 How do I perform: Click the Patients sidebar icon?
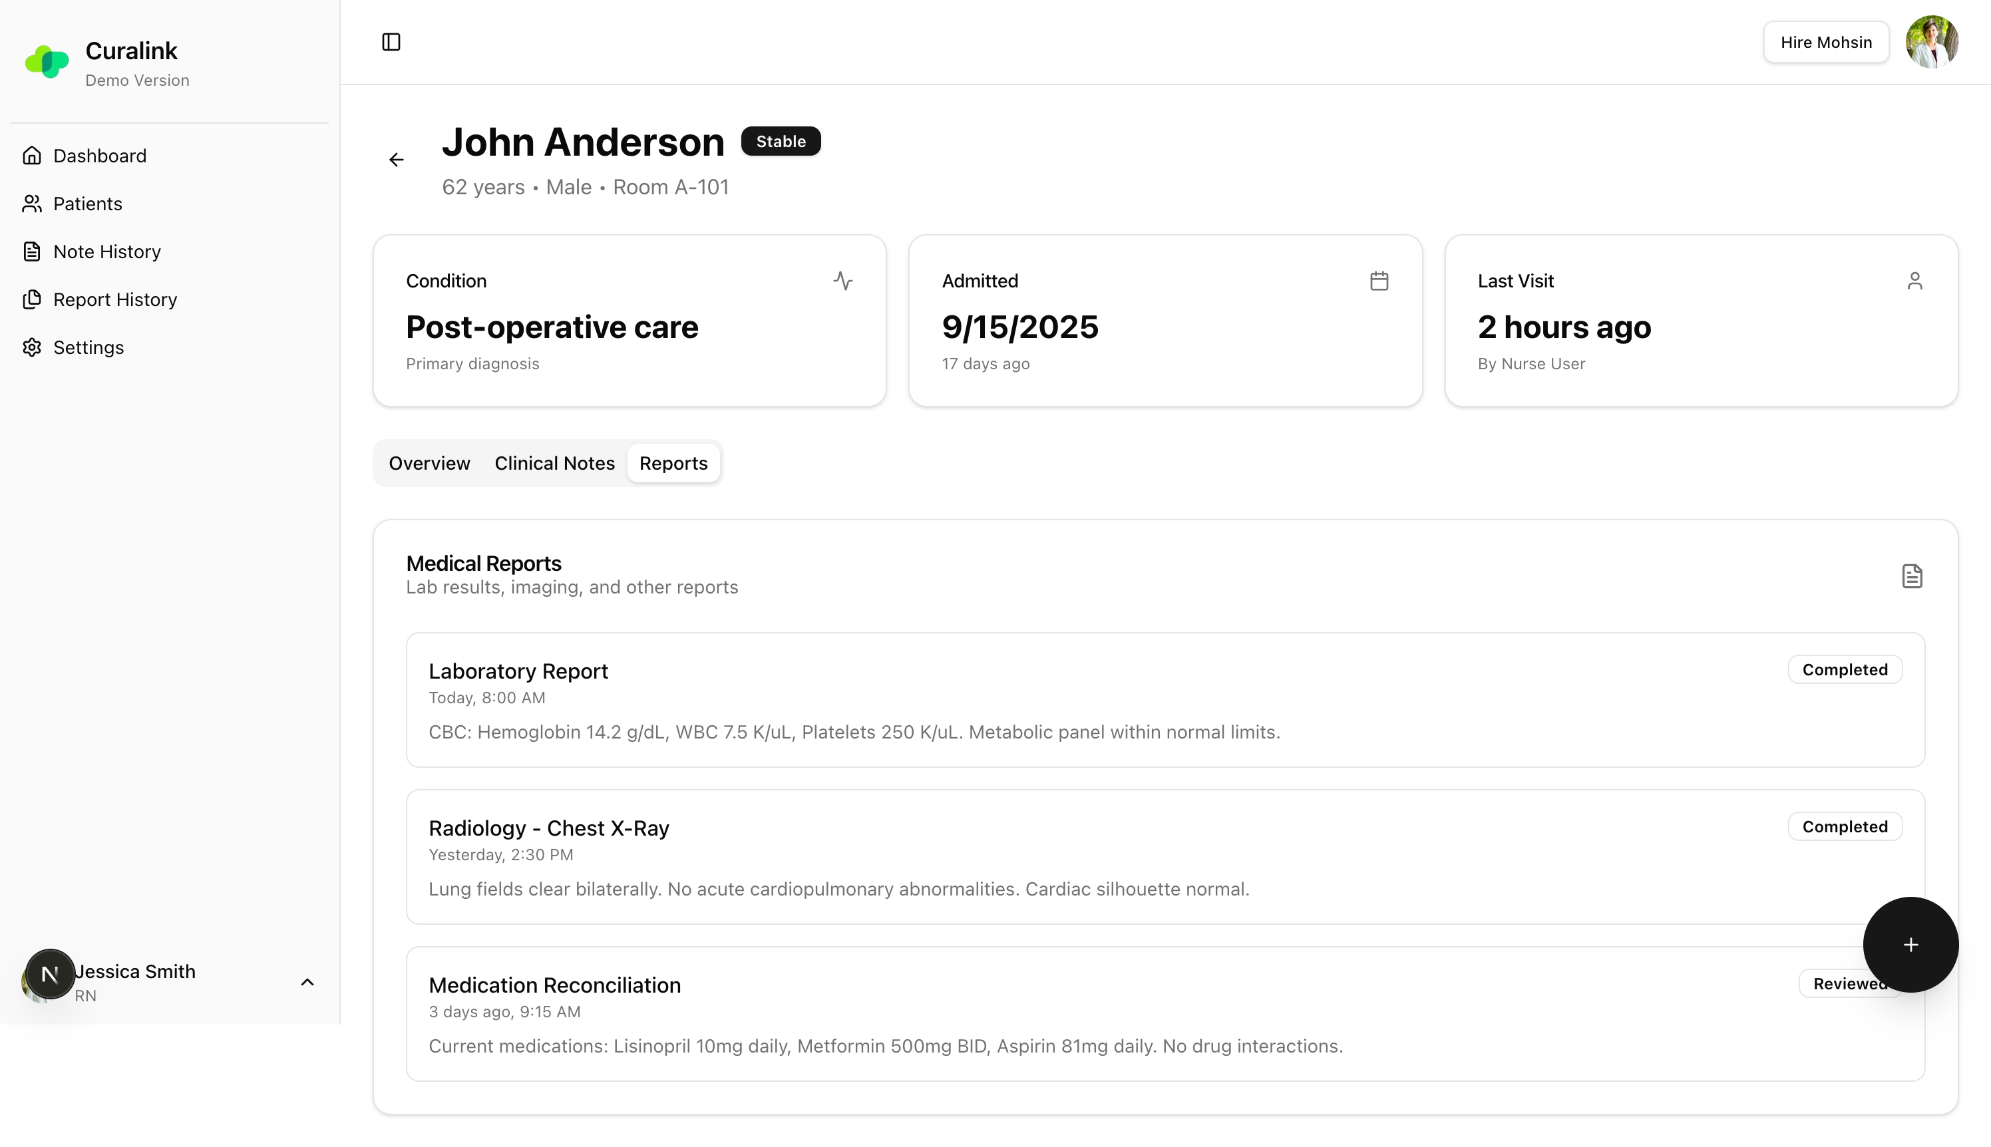click(x=31, y=203)
